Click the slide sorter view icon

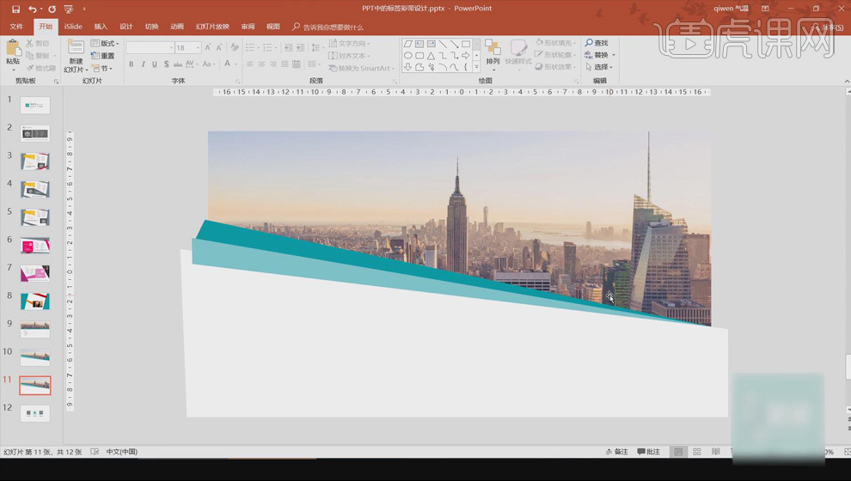pyautogui.click(x=696, y=452)
